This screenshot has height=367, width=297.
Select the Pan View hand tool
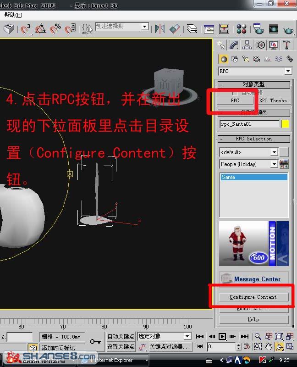tap(269, 346)
